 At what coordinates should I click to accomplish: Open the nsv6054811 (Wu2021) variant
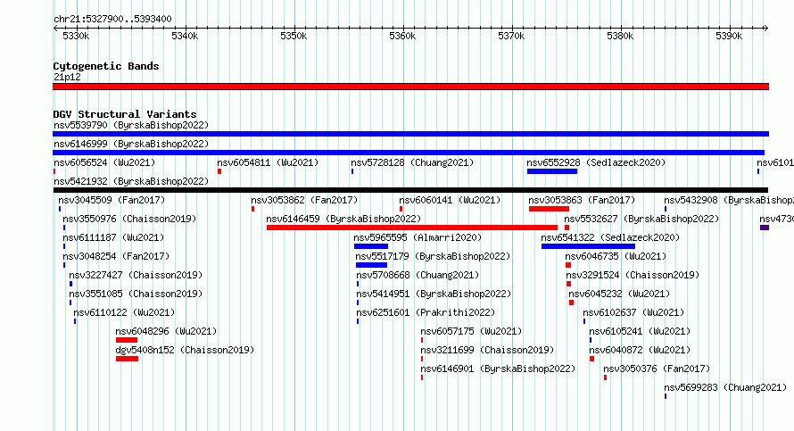(268, 162)
